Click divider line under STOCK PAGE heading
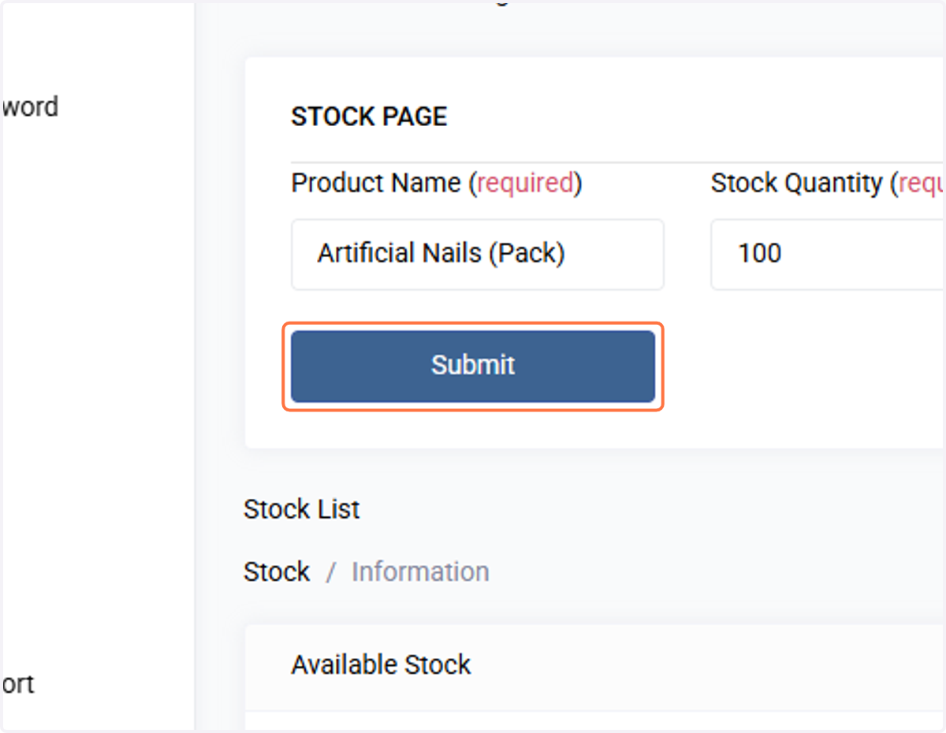The width and height of the screenshot is (946, 733). [x=618, y=162]
